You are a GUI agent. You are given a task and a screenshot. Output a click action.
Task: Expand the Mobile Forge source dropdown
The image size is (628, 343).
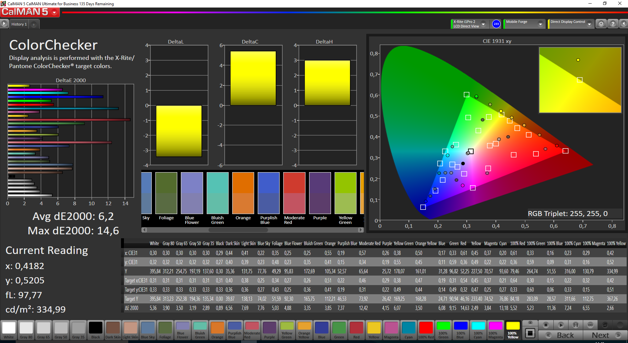(540, 24)
